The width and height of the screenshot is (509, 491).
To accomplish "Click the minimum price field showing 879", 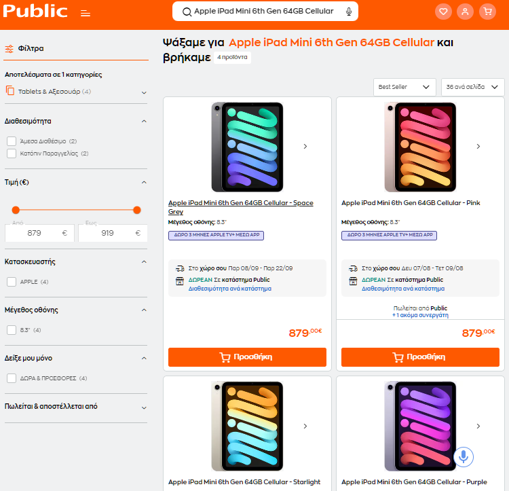I will (x=39, y=233).
